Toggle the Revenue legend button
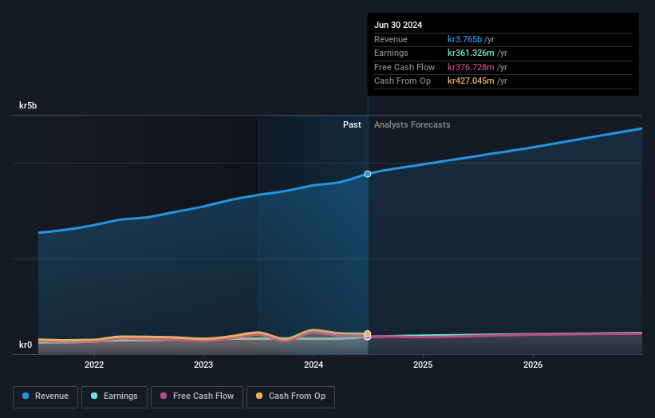Image resolution: width=655 pixels, height=418 pixels. pyautogui.click(x=45, y=396)
